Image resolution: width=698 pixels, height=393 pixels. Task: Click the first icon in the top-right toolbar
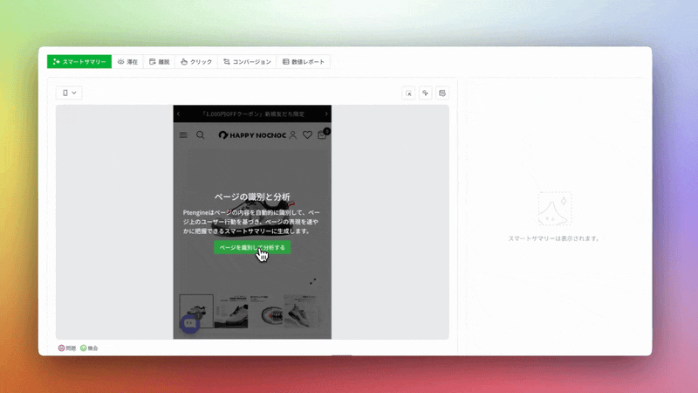click(x=408, y=93)
